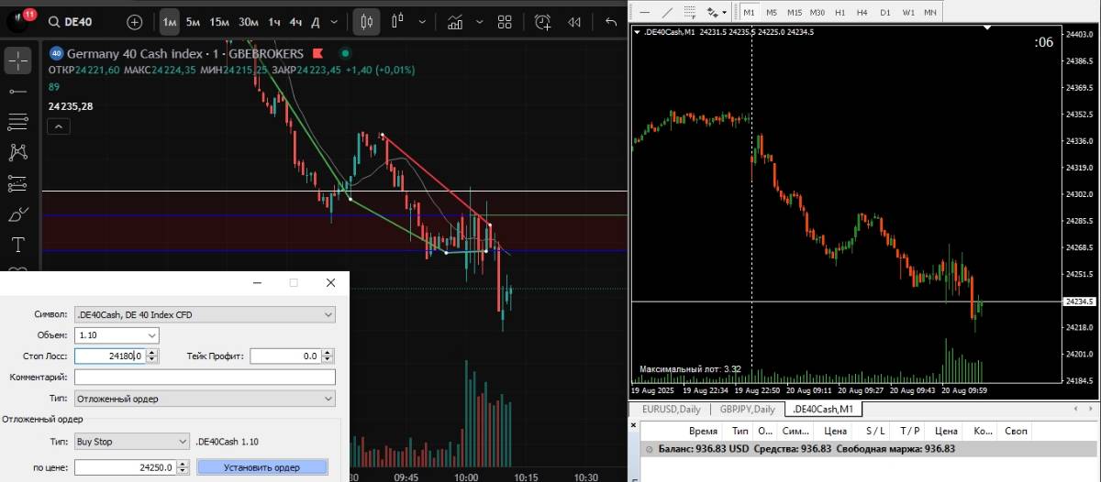Search symbol DE40 in top bar
1101x482 pixels.
pyautogui.click(x=81, y=22)
